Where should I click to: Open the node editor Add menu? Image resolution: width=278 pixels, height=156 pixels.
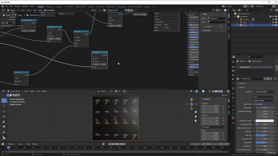coord(35,10)
